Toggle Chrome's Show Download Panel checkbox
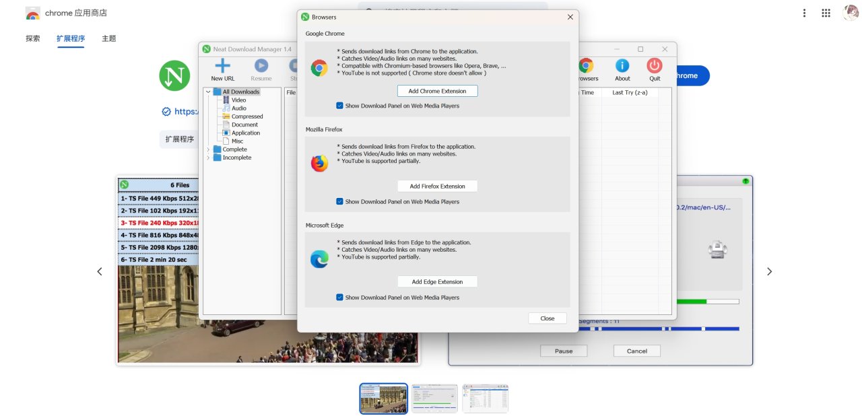The width and height of the screenshot is (862, 416). (x=339, y=106)
